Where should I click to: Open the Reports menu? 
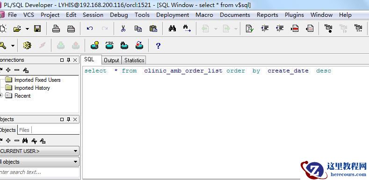pyautogui.click(x=268, y=15)
